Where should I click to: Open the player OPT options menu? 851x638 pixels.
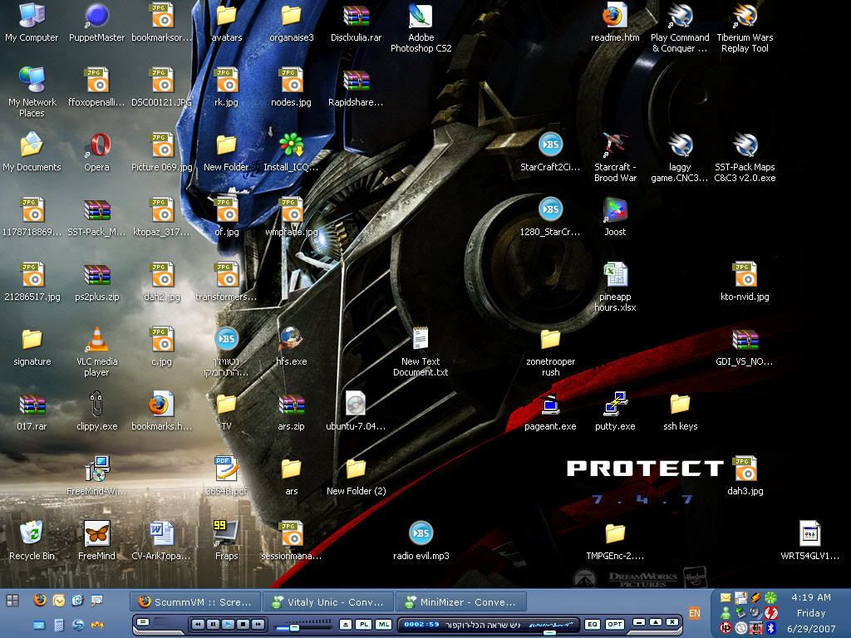[615, 625]
